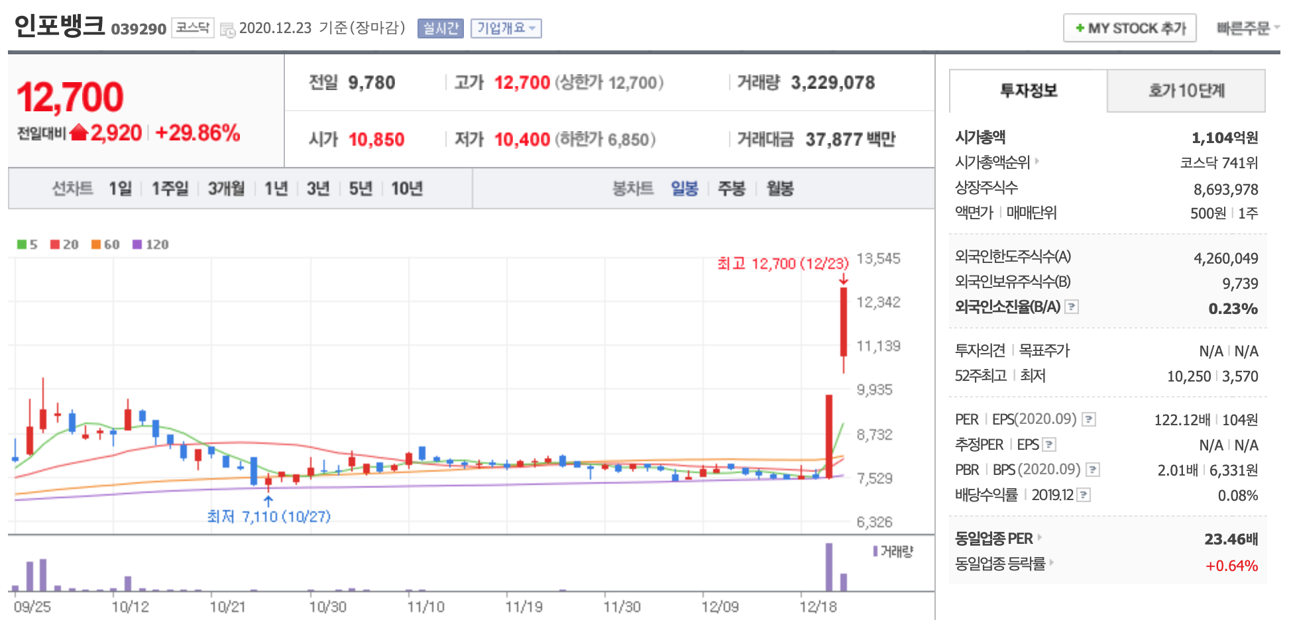Image resolution: width=1291 pixels, height=620 pixels.
Task: Click the help icon next to 외국인소진율(B/A)
Action: click(x=1072, y=307)
